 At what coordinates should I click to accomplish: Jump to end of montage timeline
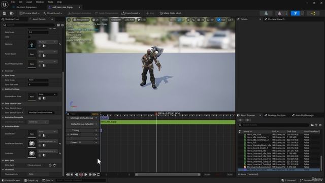pyautogui.click(x=94, y=175)
